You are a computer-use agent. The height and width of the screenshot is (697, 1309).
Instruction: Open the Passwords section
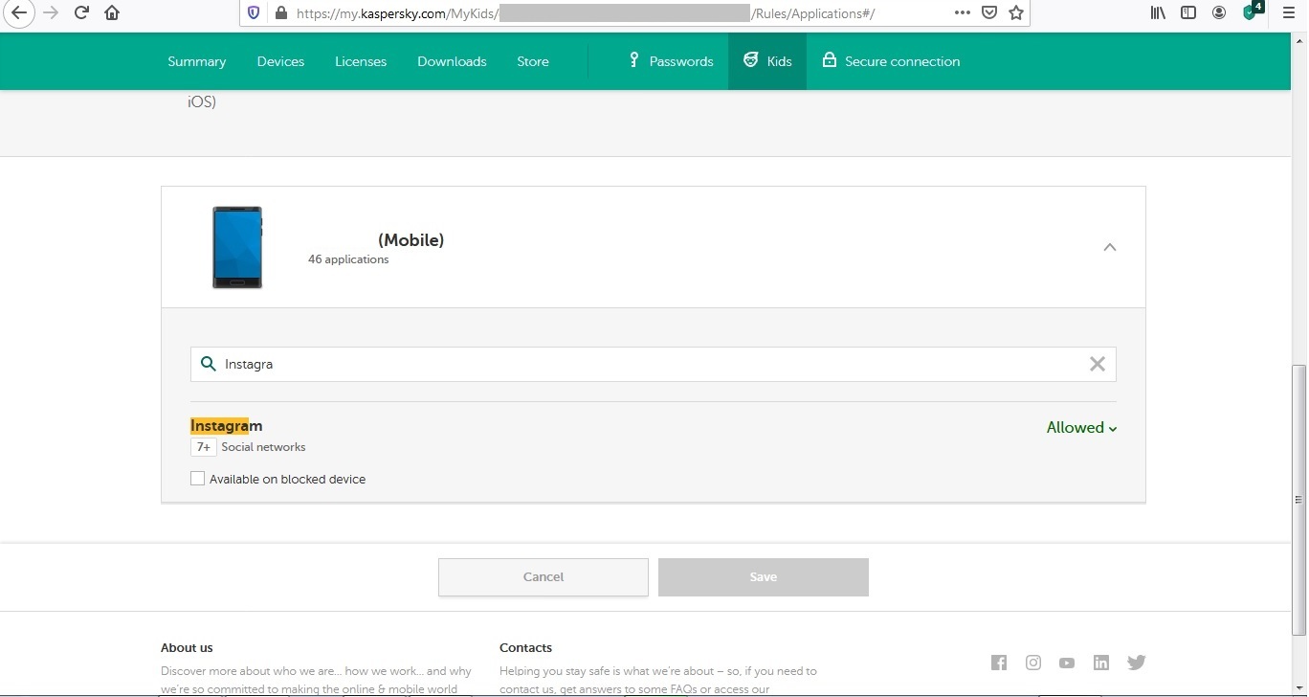click(671, 61)
